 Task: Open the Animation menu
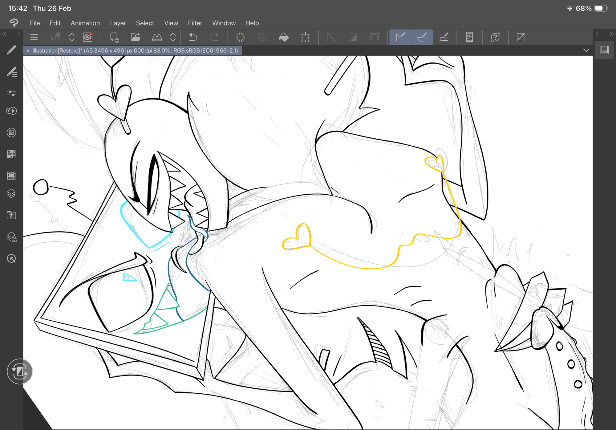pyautogui.click(x=85, y=23)
